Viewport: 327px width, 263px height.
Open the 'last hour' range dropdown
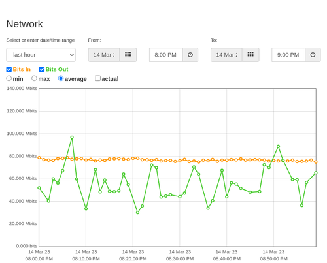tap(41, 55)
